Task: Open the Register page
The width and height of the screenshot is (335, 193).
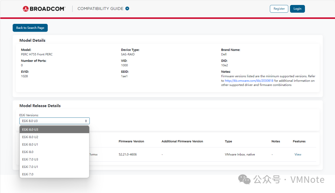Action: tap(279, 9)
